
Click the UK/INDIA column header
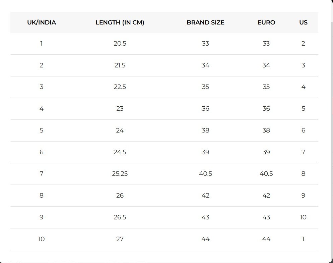[x=42, y=22]
